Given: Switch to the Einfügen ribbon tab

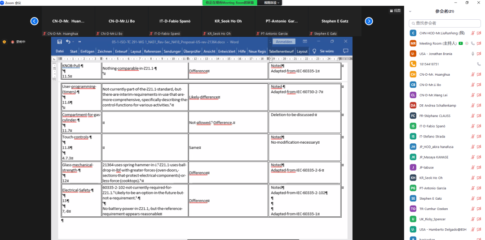Looking at the screenshot, I should (87, 51).
